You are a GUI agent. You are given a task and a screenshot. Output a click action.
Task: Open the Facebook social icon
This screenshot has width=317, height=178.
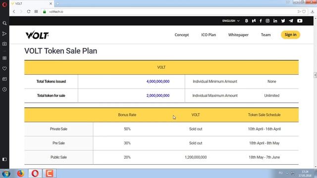tap(261, 21)
